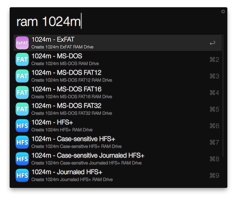Screen dimensions: 237x200
Task: Click the FAT icon beside MS-DOS FAT12
Action: (x=22, y=76)
